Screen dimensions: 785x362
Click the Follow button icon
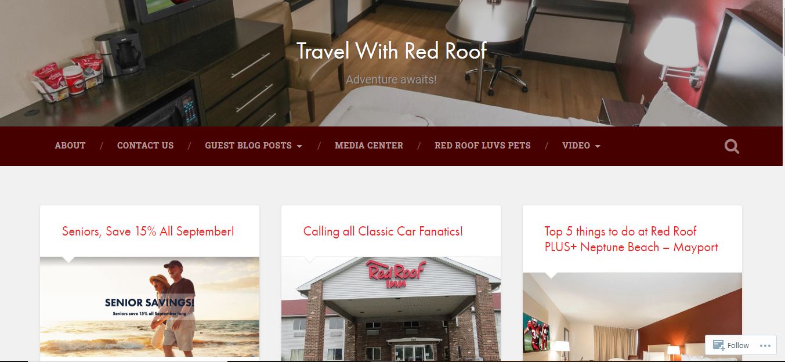[718, 345]
